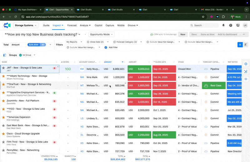
Task: Switch to grid table view
Action: 240,45
